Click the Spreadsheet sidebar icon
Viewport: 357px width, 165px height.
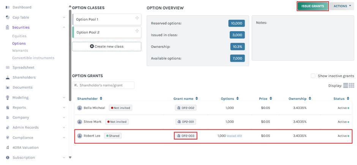point(8,67)
